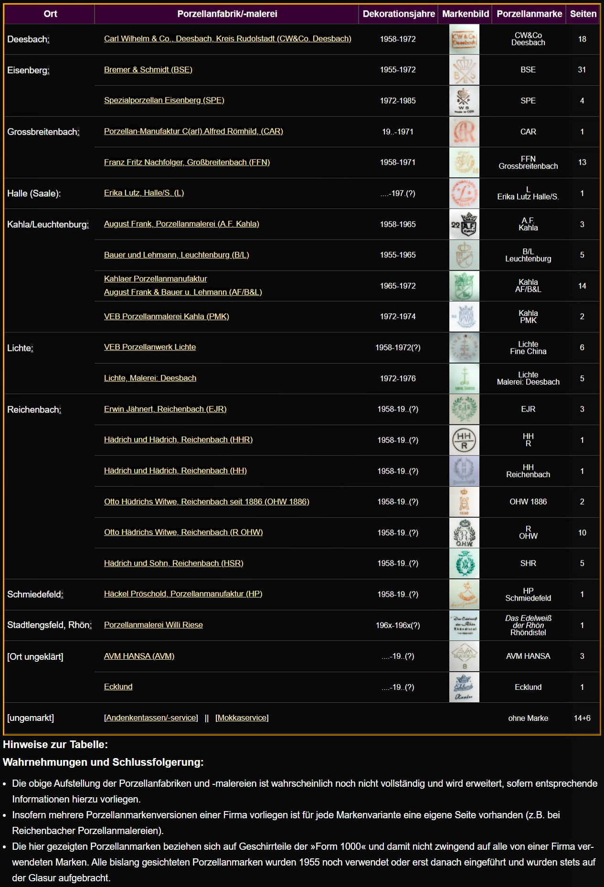The width and height of the screenshot is (604, 887).
Task: Follow the Bremer & Schmidt (BSE) link
Action: pyautogui.click(x=148, y=70)
